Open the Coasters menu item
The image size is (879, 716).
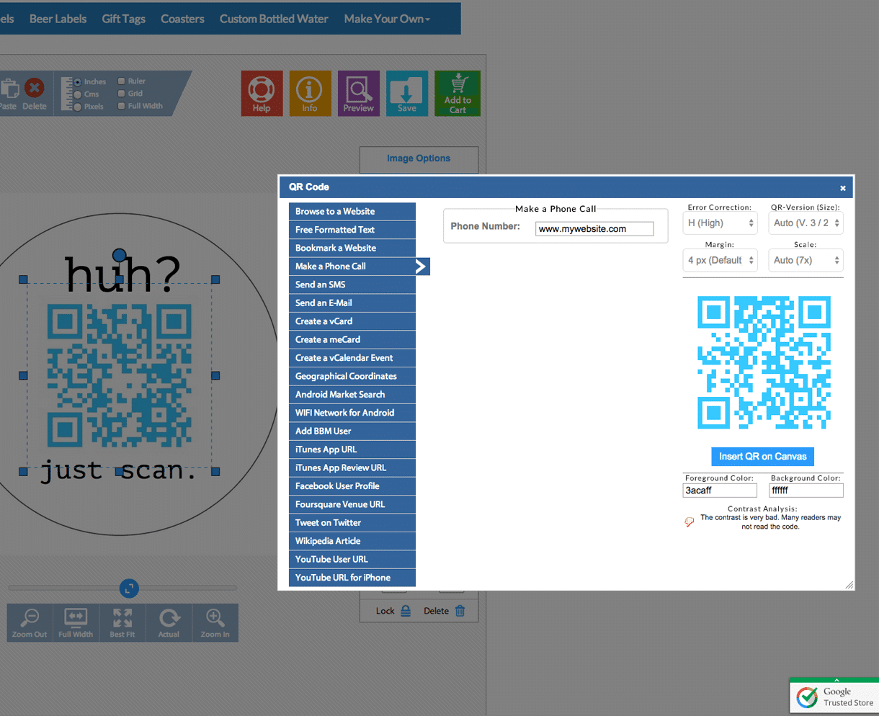[182, 19]
